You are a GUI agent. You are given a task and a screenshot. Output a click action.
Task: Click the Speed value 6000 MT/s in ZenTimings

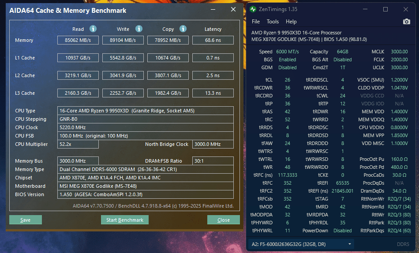pos(288,52)
